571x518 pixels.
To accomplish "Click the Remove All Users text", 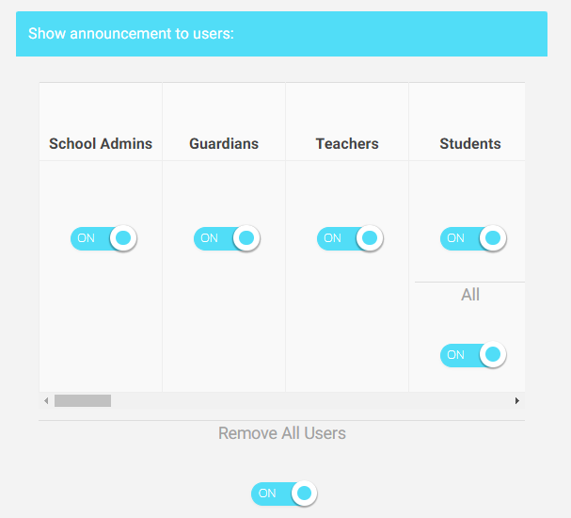I will 282,433.
